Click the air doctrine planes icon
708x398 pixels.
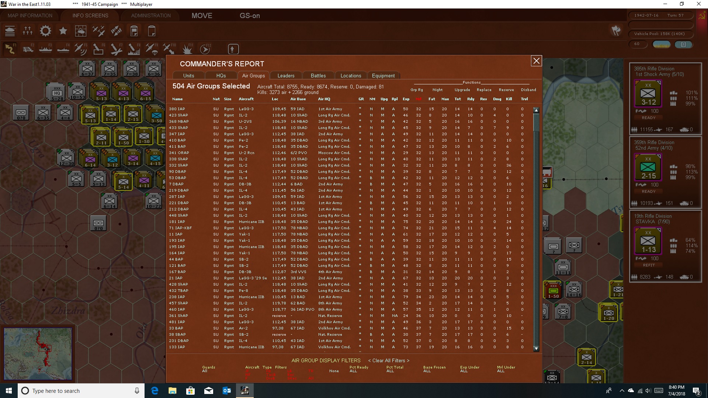[98, 31]
